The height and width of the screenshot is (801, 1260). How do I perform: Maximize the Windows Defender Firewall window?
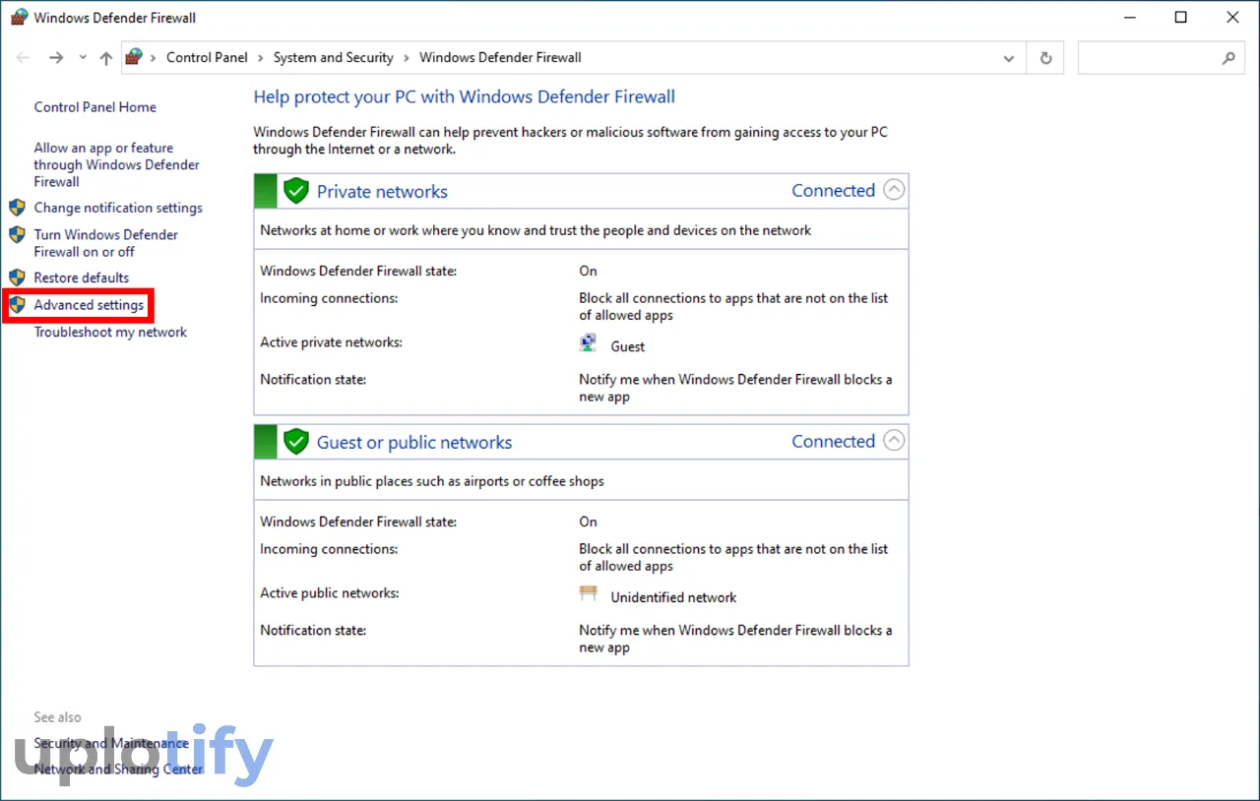(x=1181, y=17)
